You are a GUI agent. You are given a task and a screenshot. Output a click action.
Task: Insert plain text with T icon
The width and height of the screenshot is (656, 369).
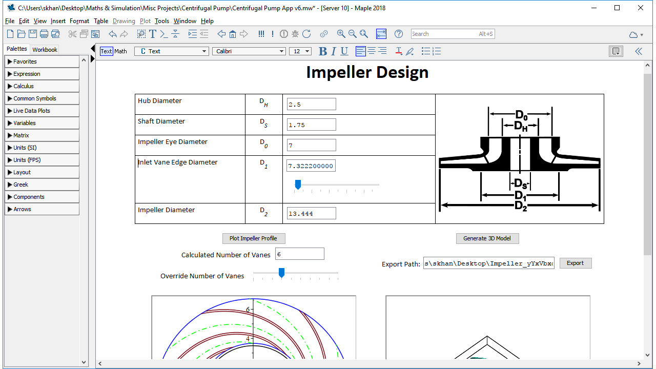point(153,34)
